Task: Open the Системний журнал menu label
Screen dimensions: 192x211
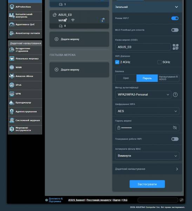Action: 28,120
